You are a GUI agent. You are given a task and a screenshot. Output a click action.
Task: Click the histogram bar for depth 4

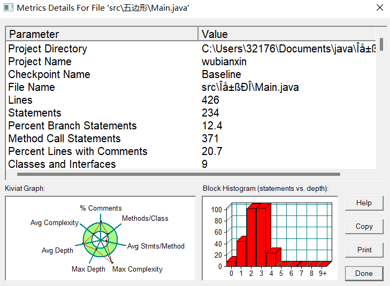tap(272, 259)
